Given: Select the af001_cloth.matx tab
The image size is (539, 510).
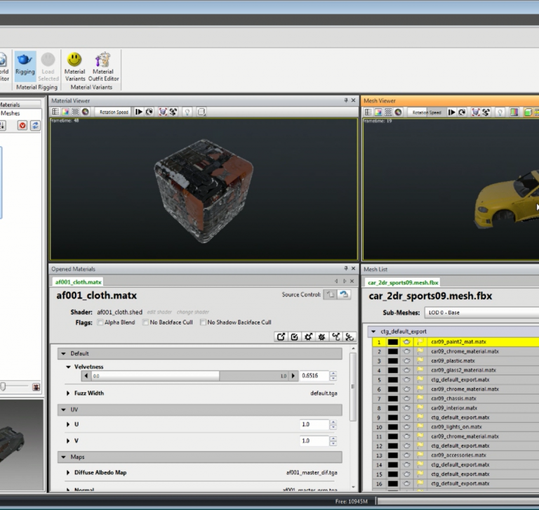Looking at the screenshot, I should [78, 282].
